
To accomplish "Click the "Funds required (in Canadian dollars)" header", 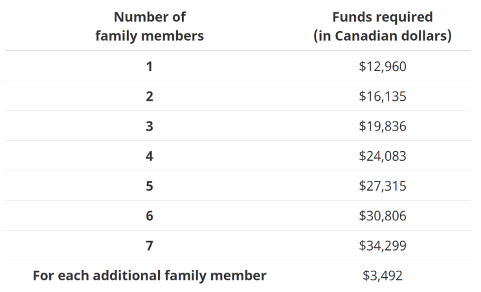I will coord(382,26).
